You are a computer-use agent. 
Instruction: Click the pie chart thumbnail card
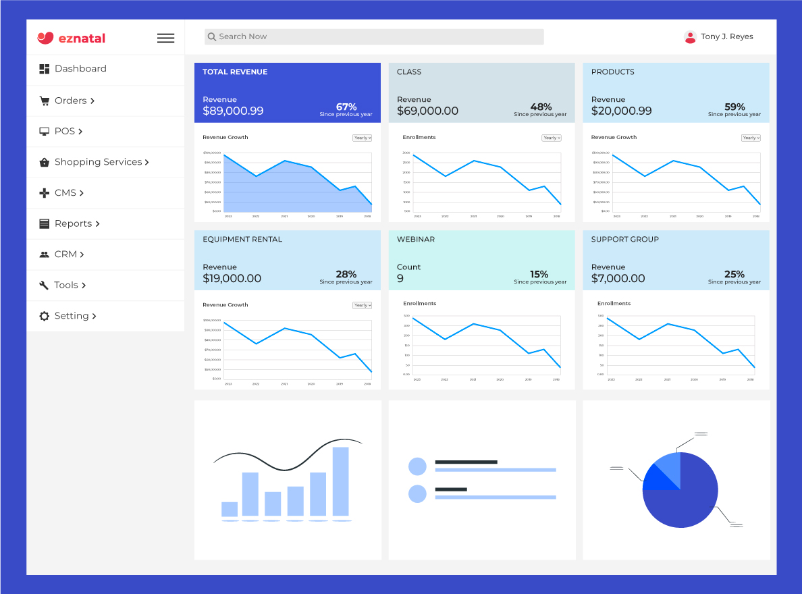pyautogui.click(x=676, y=480)
